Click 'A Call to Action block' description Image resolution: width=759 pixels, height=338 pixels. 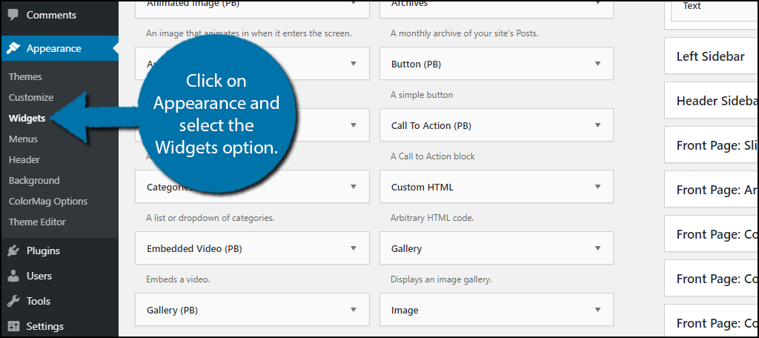point(433,156)
